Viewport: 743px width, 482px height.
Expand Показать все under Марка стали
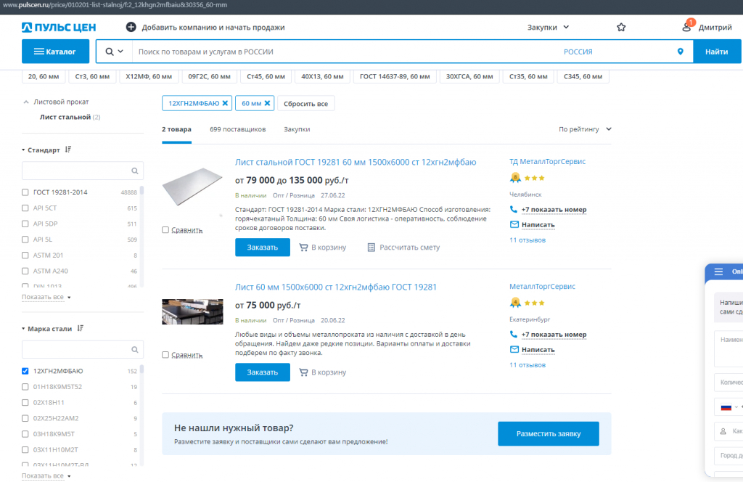point(46,475)
